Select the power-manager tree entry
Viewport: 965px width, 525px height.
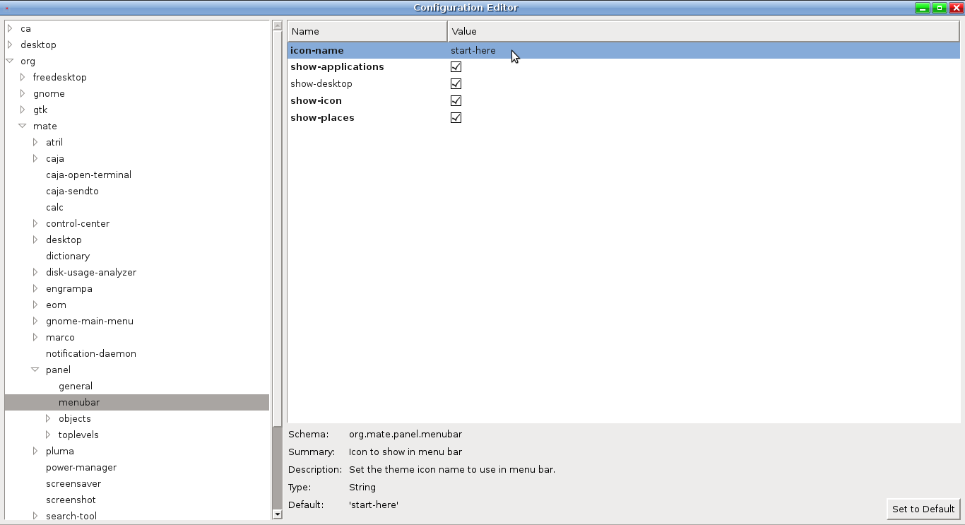point(81,468)
